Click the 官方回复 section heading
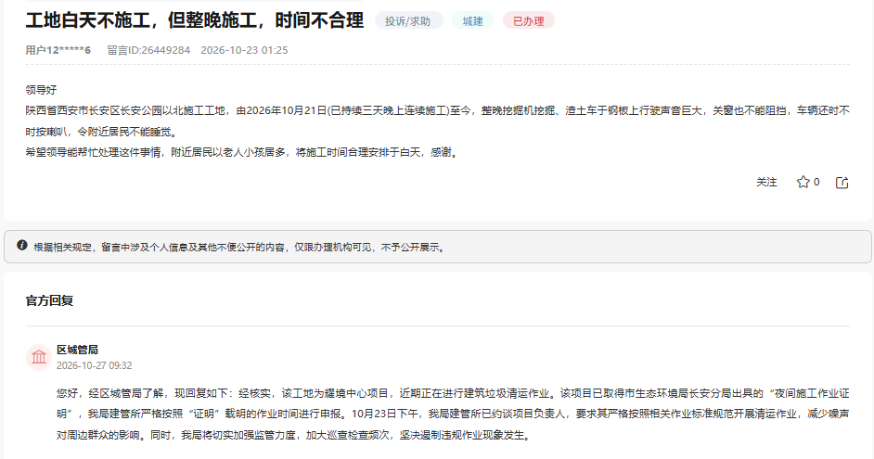The width and height of the screenshot is (874, 459). point(49,300)
